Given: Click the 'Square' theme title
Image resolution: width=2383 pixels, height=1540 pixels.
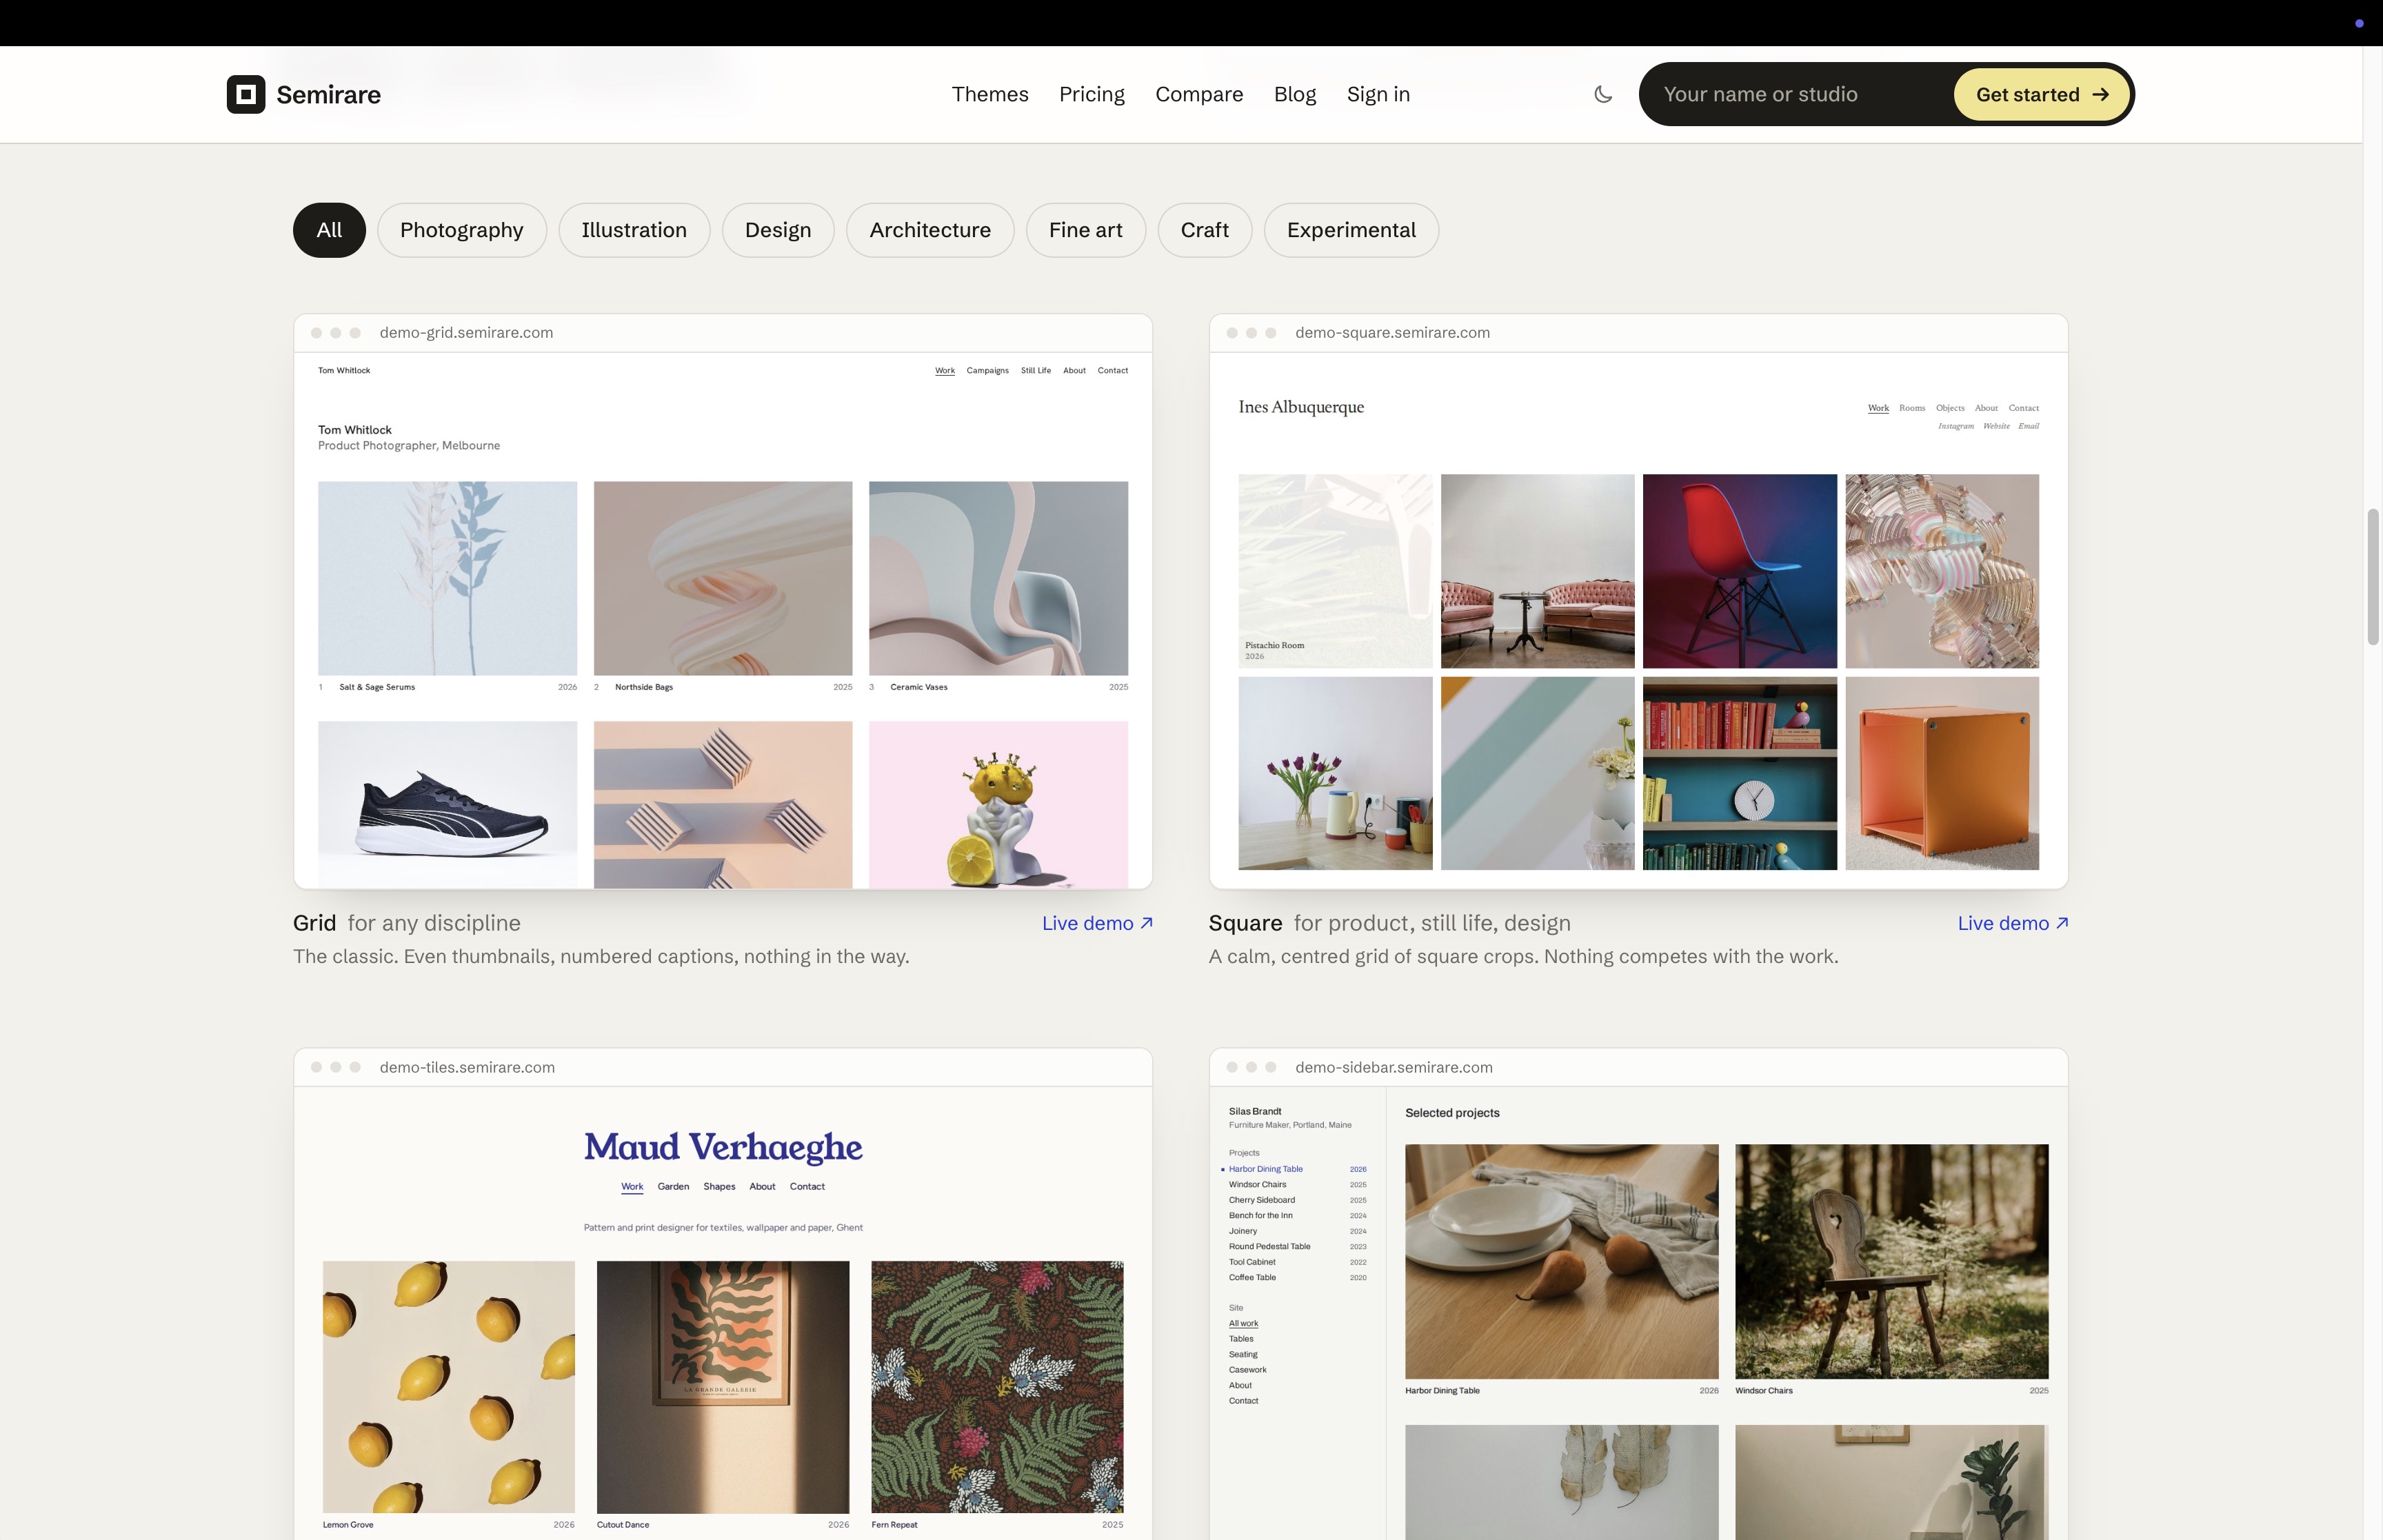Looking at the screenshot, I should 1245,923.
